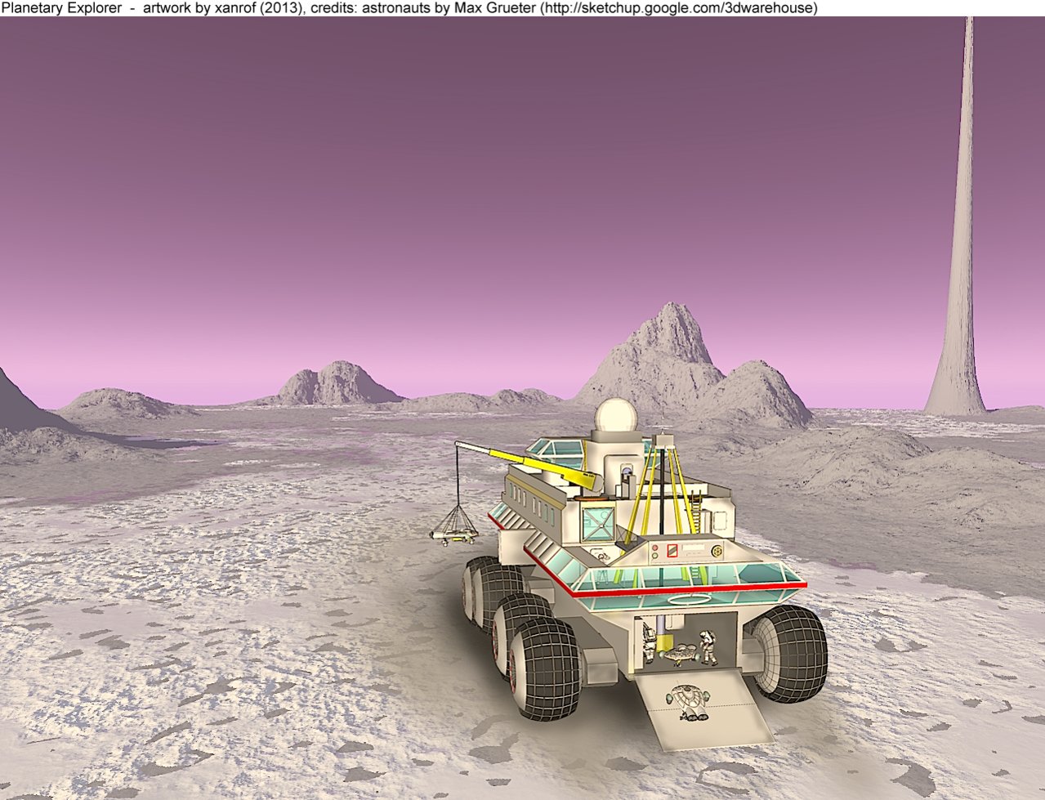Click the round vent on the rover's rear console
Image resolution: width=1045 pixels, height=800 pixels.
(717, 550)
